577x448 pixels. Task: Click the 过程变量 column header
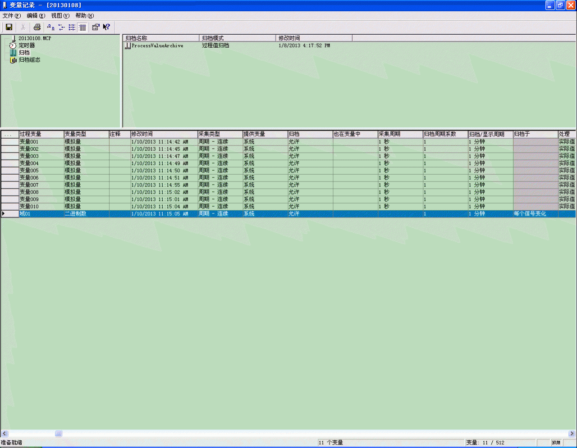point(41,134)
